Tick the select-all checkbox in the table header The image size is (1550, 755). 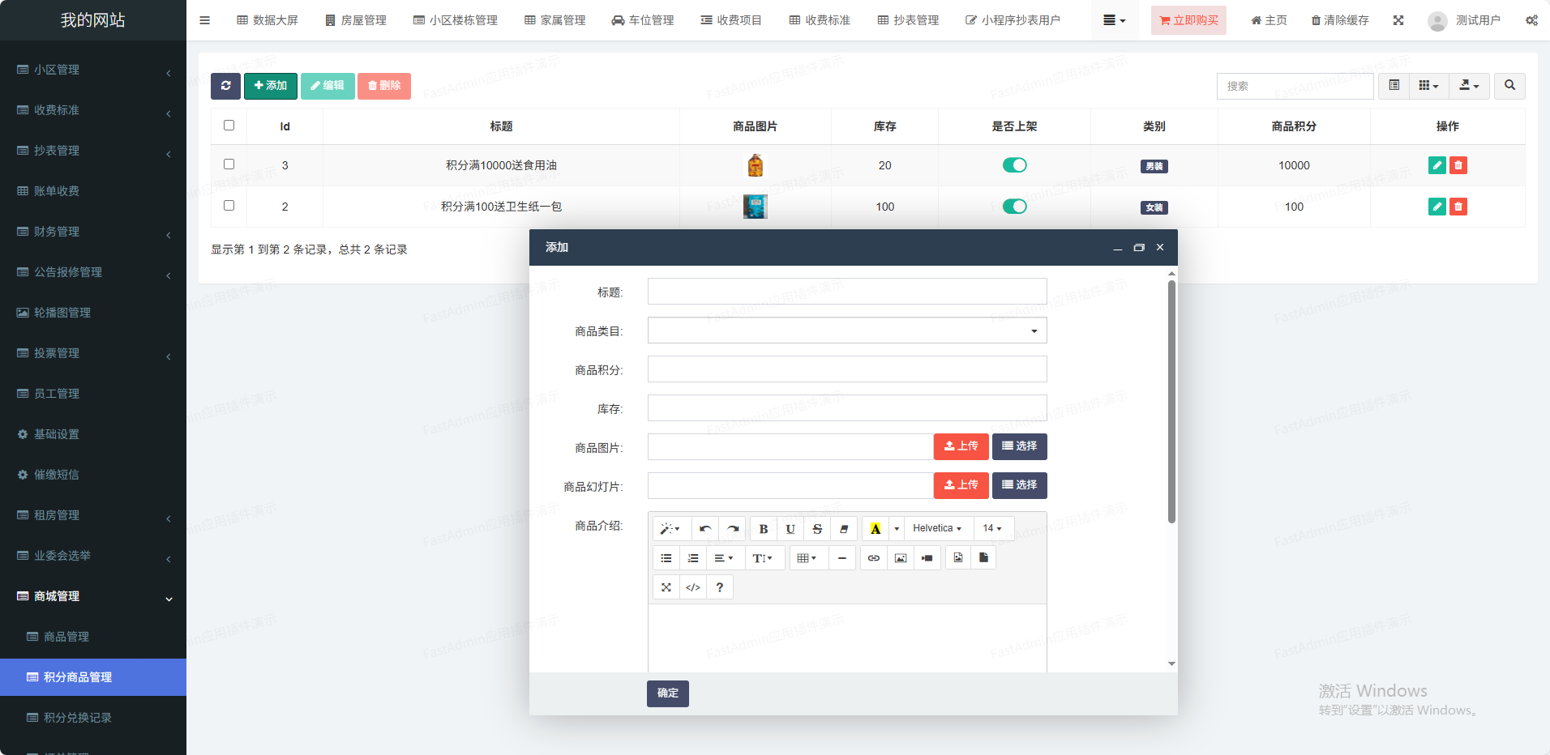point(229,126)
